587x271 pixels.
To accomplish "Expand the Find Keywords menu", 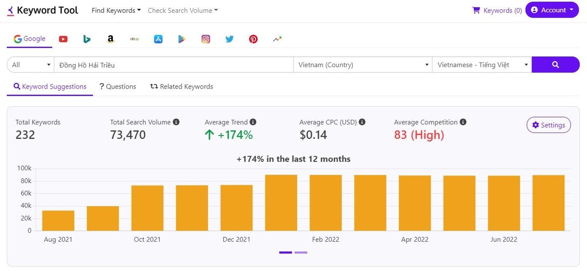I will (116, 10).
